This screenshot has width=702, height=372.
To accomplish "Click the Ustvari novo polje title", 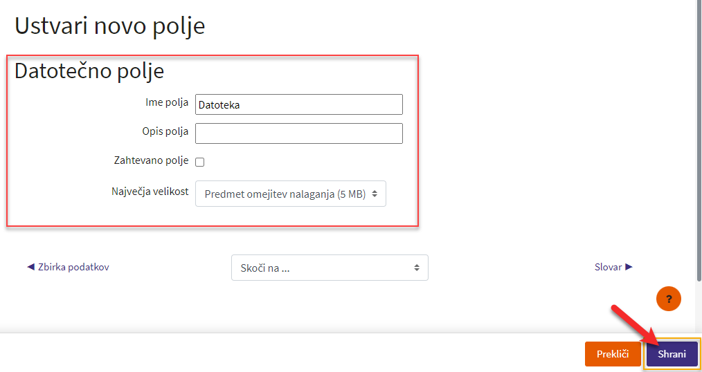I will pyautogui.click(x=110, y=26).
